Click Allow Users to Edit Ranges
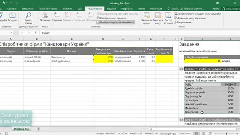This screenshot has width=240, height=135. point(190,18)
